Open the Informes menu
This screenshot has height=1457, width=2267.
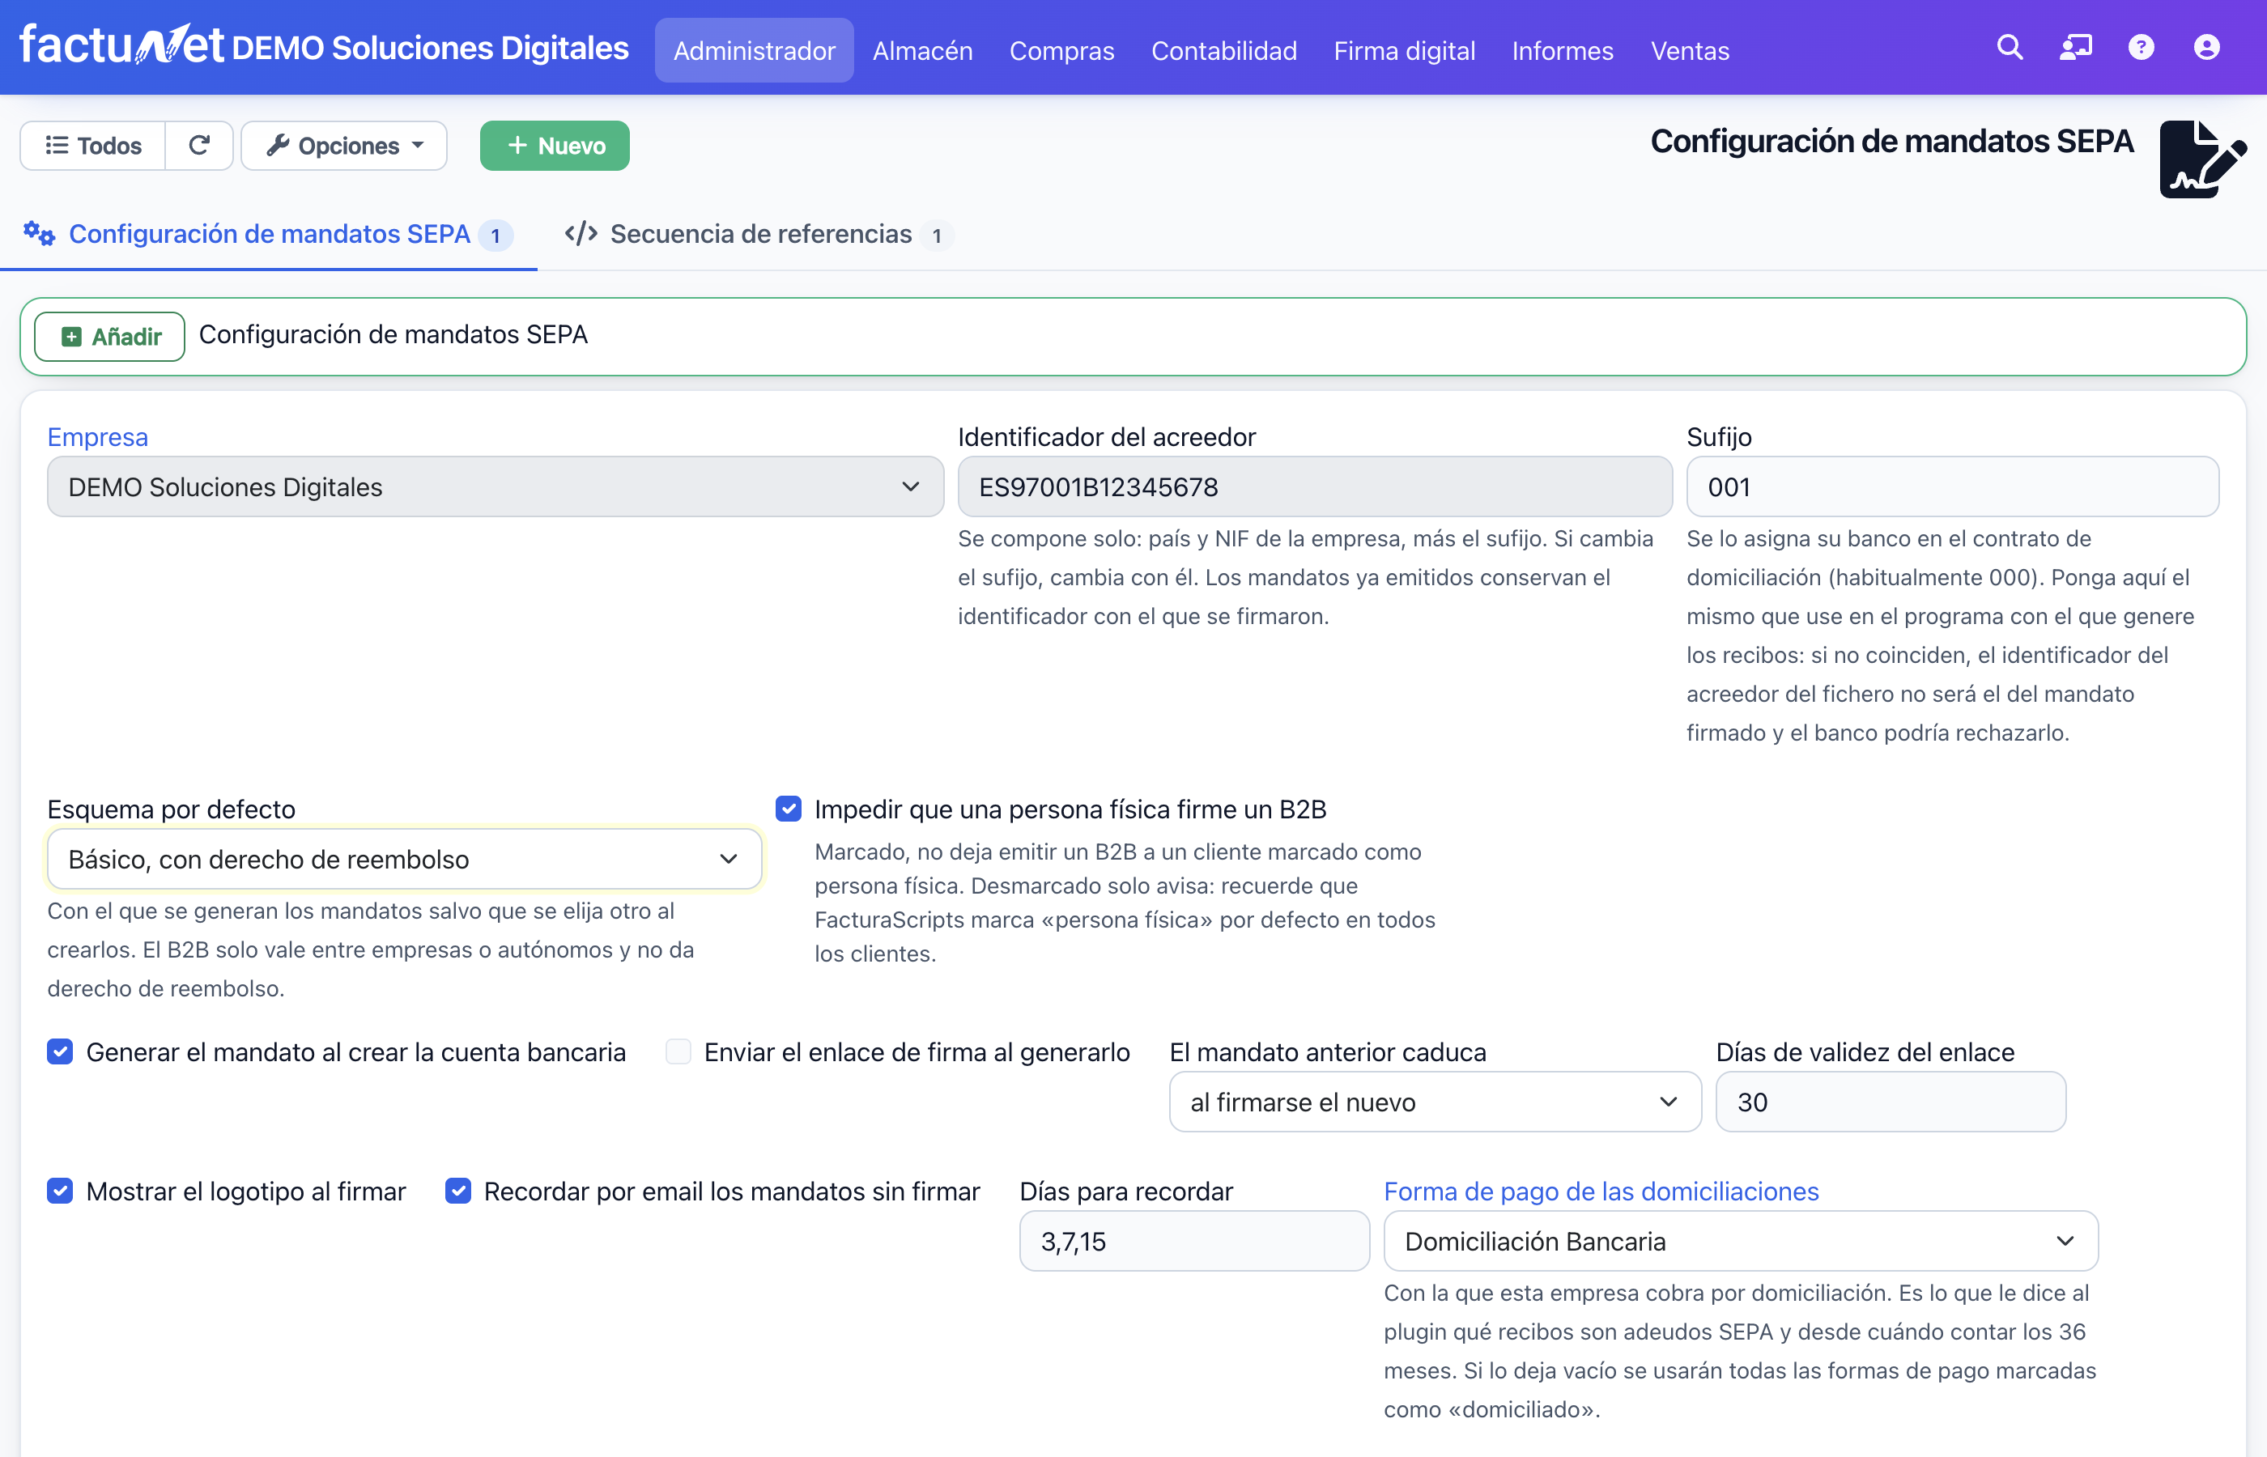pyautogui.click(x=1562, y=50)
